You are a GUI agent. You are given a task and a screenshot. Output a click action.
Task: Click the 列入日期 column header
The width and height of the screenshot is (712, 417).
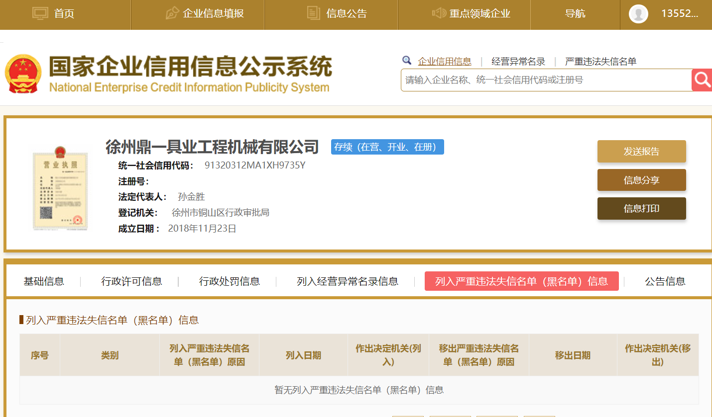tap(303, 355)
